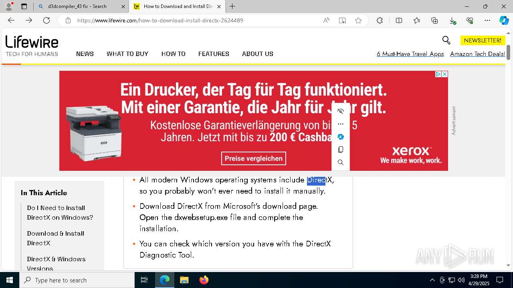Close the Lifewire tab
This screenshot has height=288, width=513.
[x=219, y=6]
